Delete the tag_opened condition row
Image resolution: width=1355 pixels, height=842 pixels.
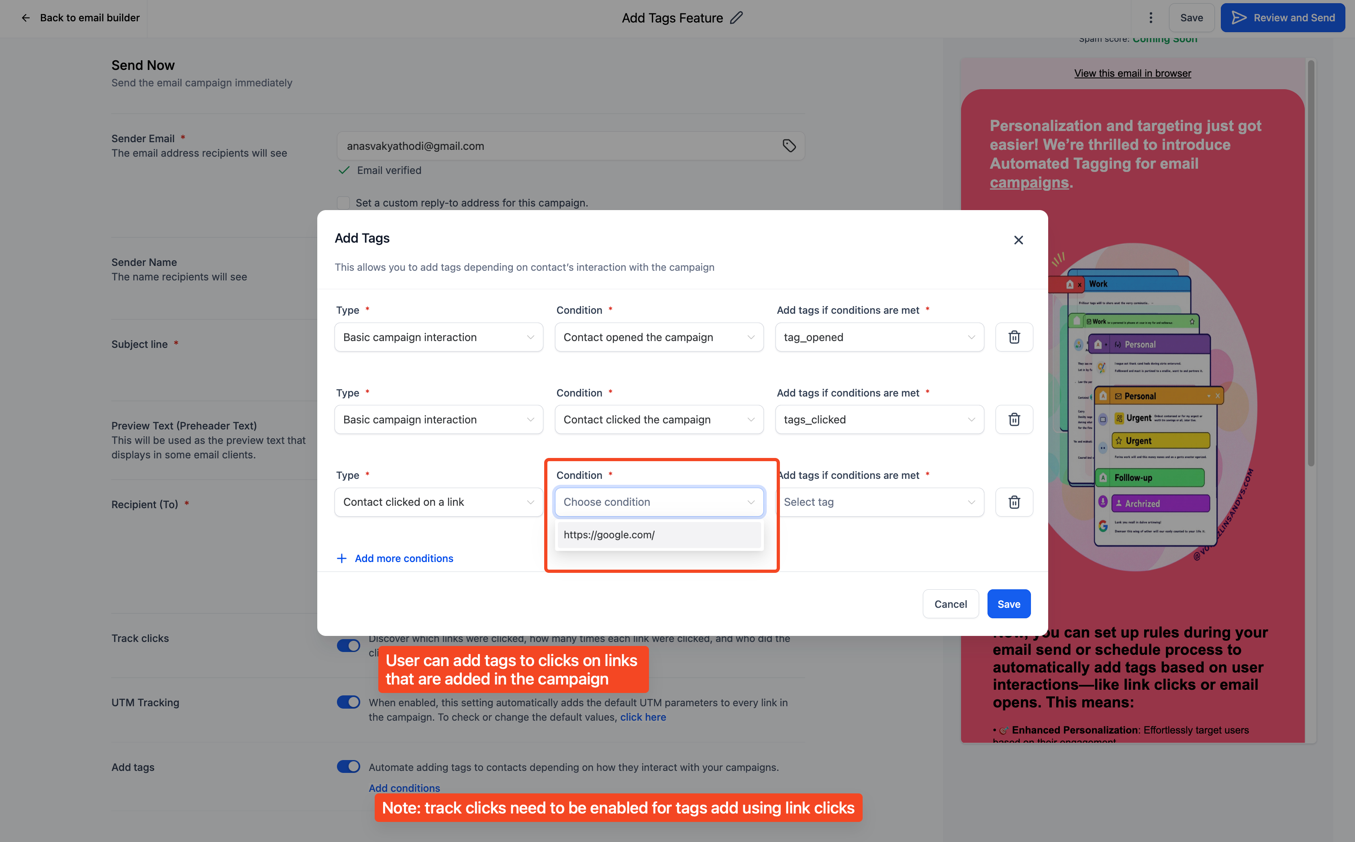(x=1014, y=337)
